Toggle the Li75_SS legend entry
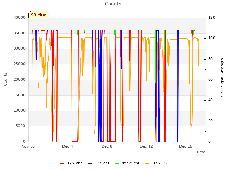The height and width of the screenshot is (170, 227). click(156, 163)
